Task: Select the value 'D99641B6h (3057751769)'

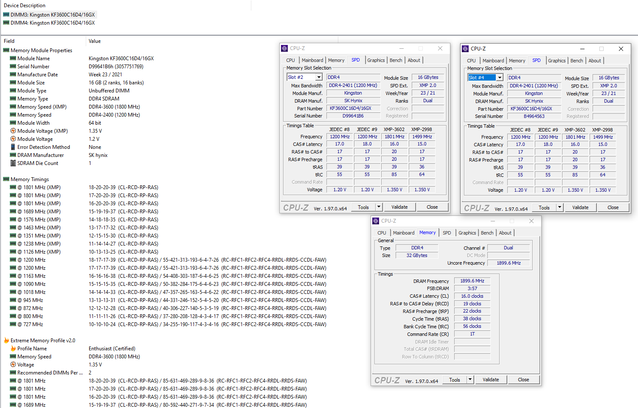Action: [116, 66]
